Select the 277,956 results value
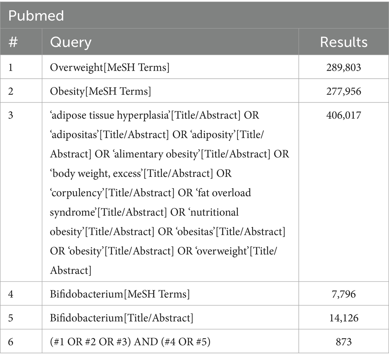Viewport: 389px width, 360px height. point(343,92)
